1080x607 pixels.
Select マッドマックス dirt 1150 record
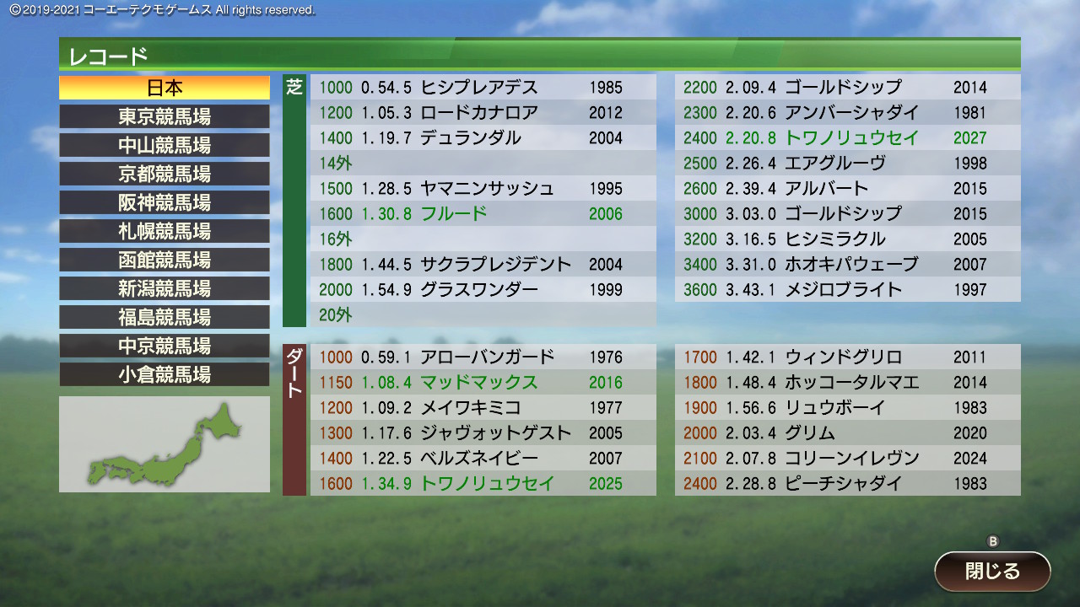point(483,382)
